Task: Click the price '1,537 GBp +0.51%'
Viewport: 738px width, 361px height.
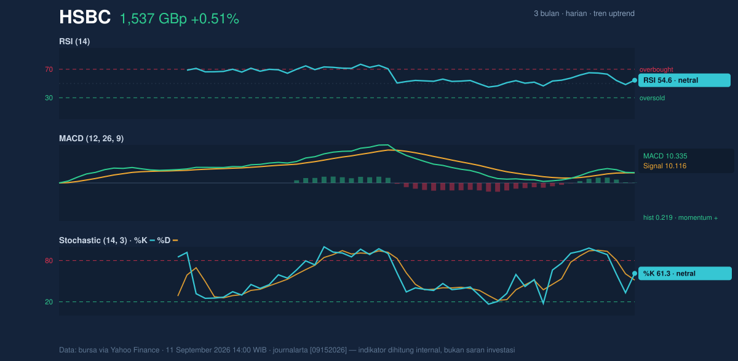Action: click(179, 19)
